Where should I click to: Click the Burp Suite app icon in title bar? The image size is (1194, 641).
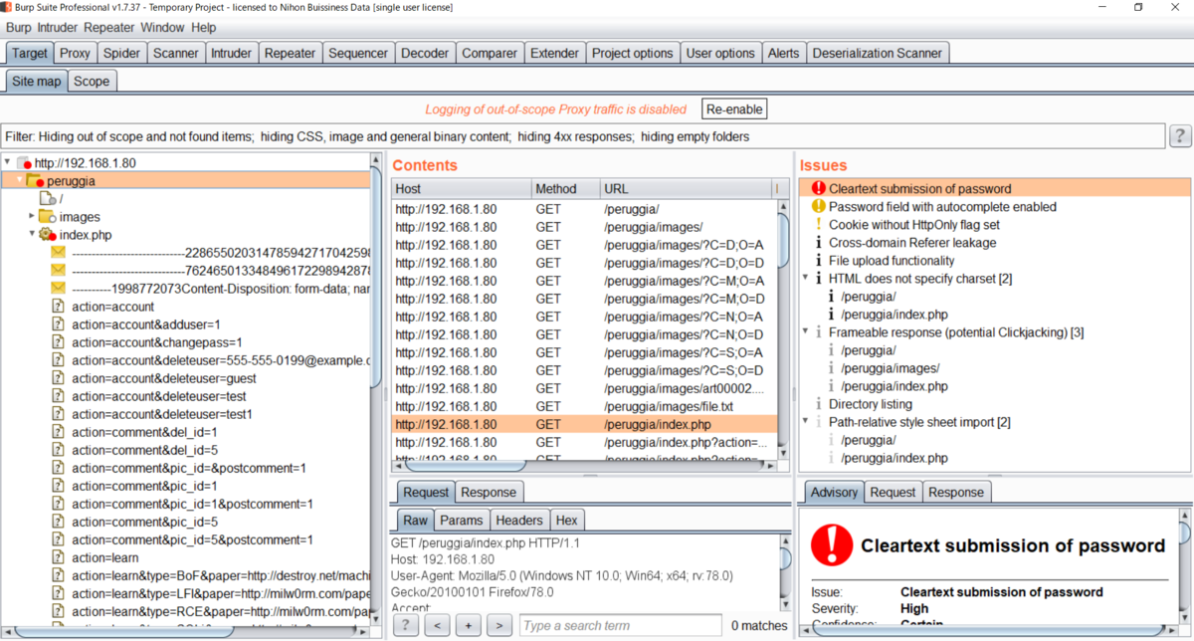(x=8, y=7)
